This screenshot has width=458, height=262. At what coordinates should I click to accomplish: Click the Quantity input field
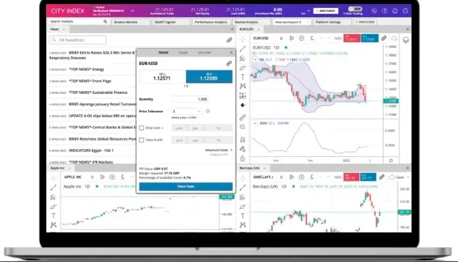(190, 99)
